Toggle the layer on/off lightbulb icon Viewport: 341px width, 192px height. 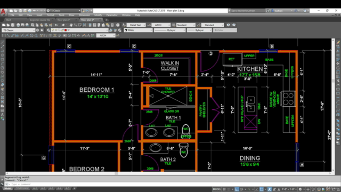coord(53,30)
